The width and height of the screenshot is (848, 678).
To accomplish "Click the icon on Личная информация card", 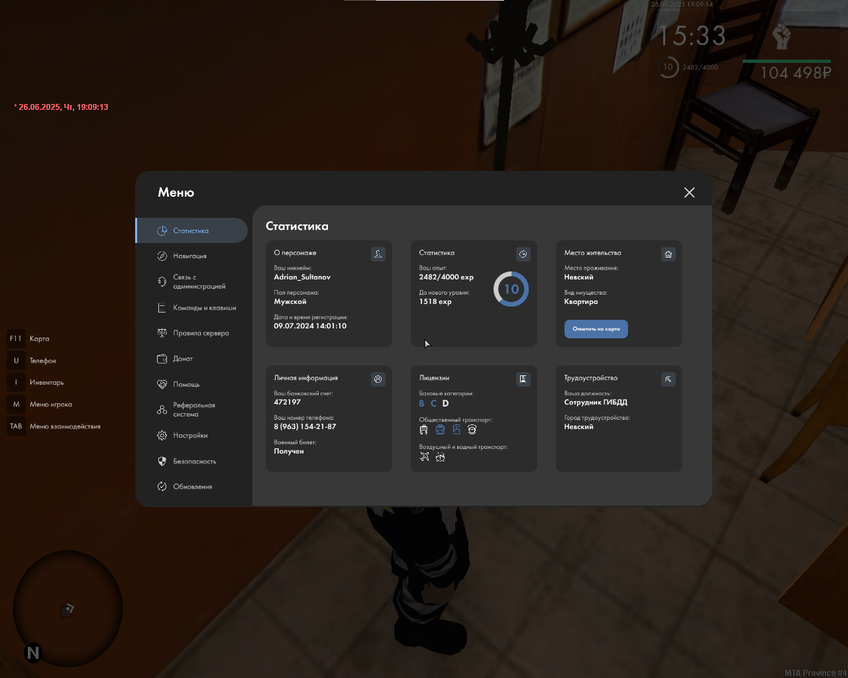I will [378, 379].
